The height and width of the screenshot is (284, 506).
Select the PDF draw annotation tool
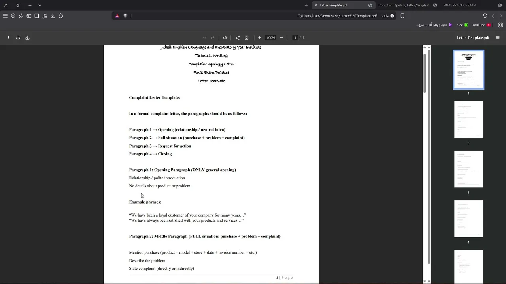(225, 37)
